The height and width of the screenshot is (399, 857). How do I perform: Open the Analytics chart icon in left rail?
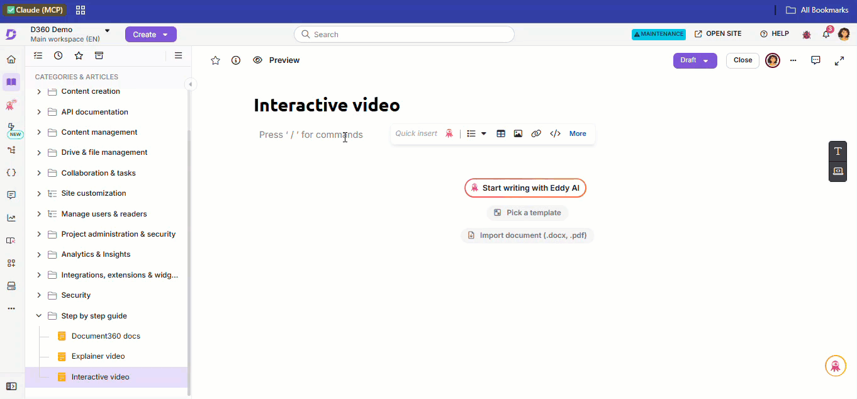click(11, 218)
